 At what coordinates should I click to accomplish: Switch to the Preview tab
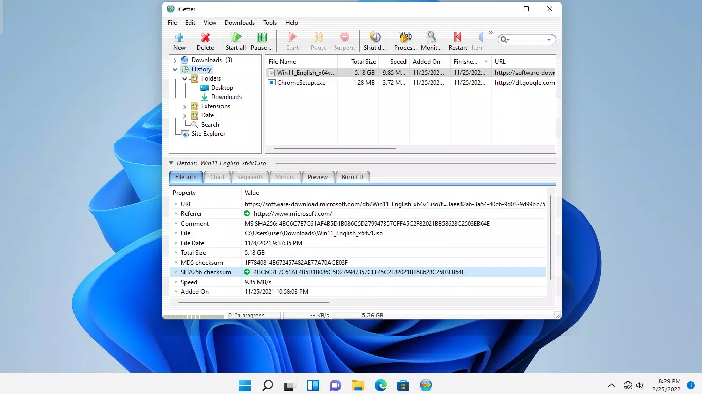(x=318, y=177)
